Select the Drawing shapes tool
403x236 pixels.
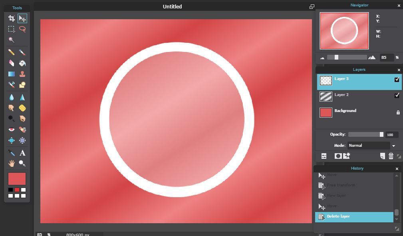click(22, 85)
